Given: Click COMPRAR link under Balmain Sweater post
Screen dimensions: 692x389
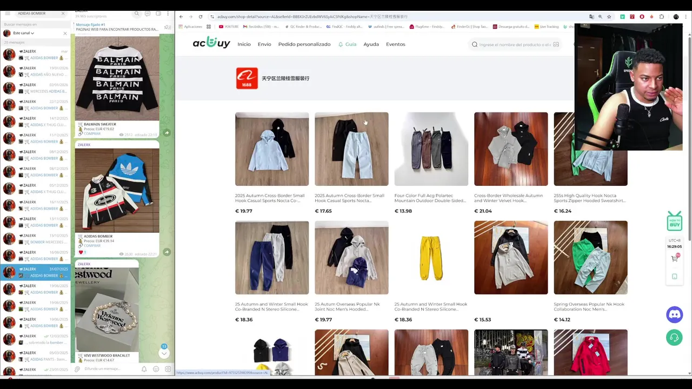Looking at the screenshot, I should pos(92,133).
